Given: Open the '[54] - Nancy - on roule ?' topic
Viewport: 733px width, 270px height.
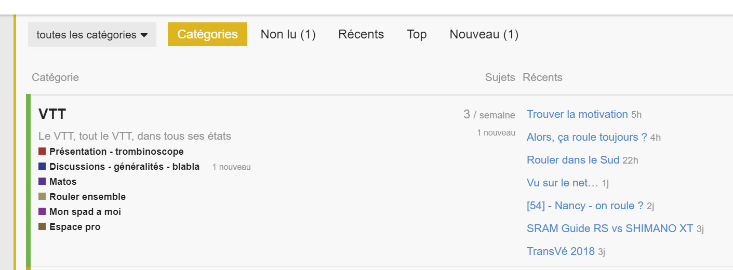Looking at the screenshot, I should (x=584, y=206).
